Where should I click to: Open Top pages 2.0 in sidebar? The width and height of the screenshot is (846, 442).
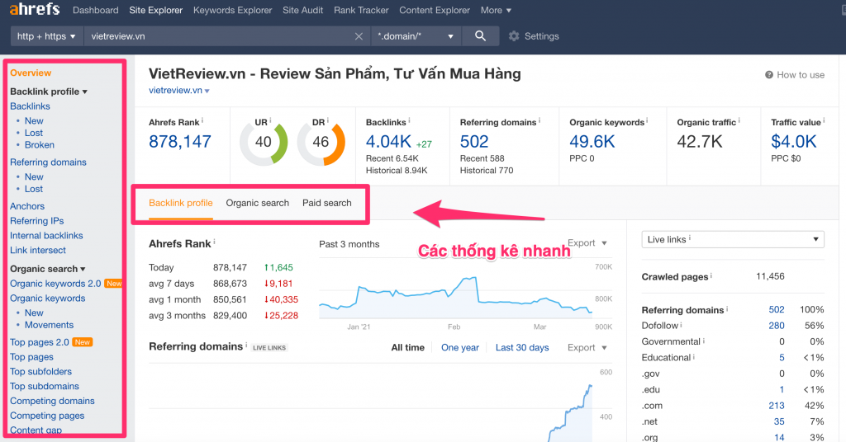pos(40,342)
